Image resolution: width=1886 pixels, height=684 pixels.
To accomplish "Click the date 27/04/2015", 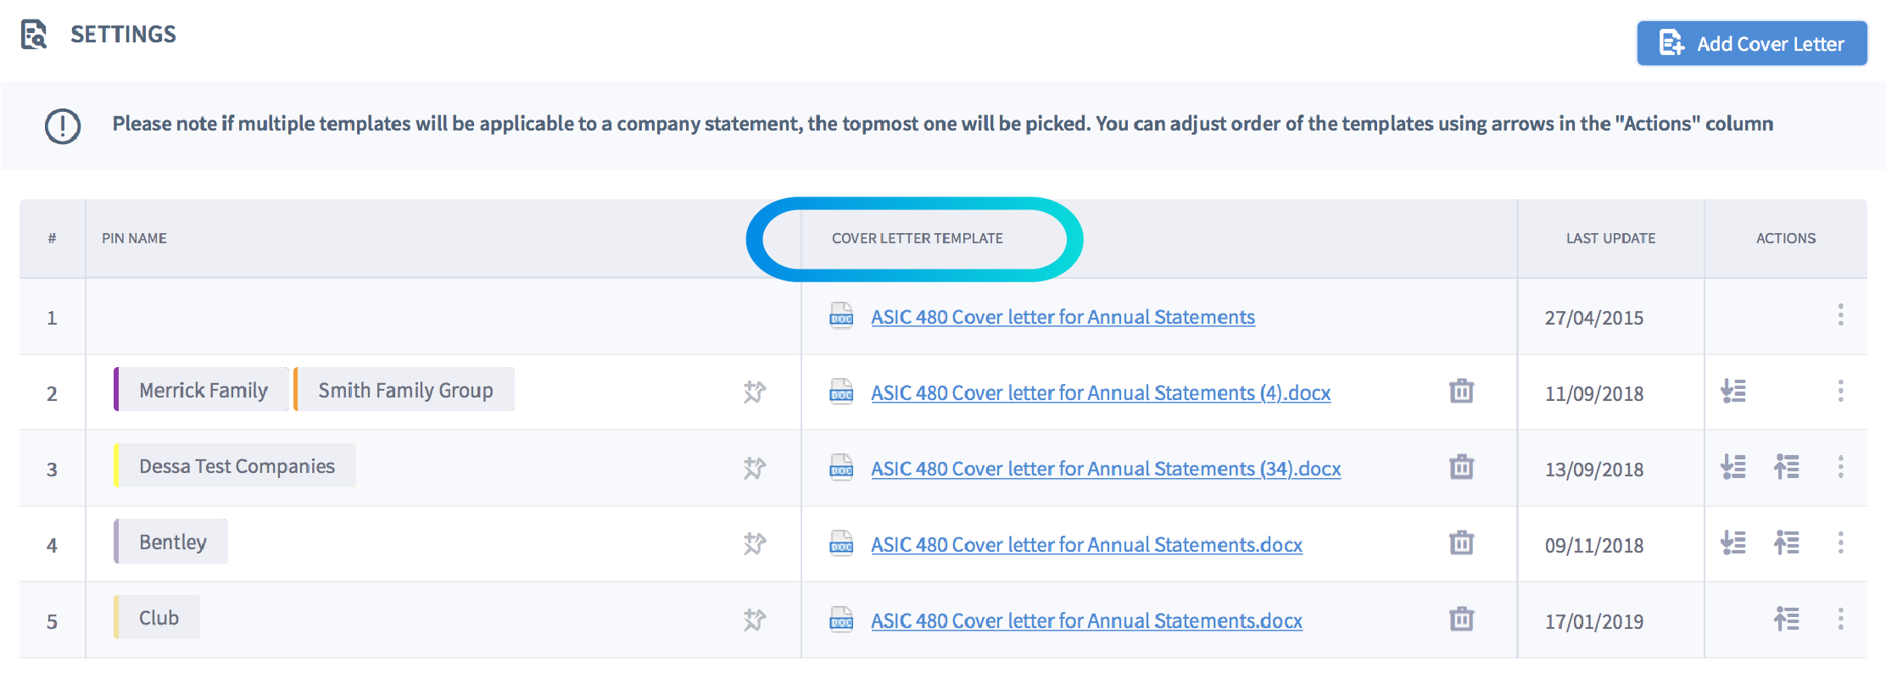I will 1594,318.
